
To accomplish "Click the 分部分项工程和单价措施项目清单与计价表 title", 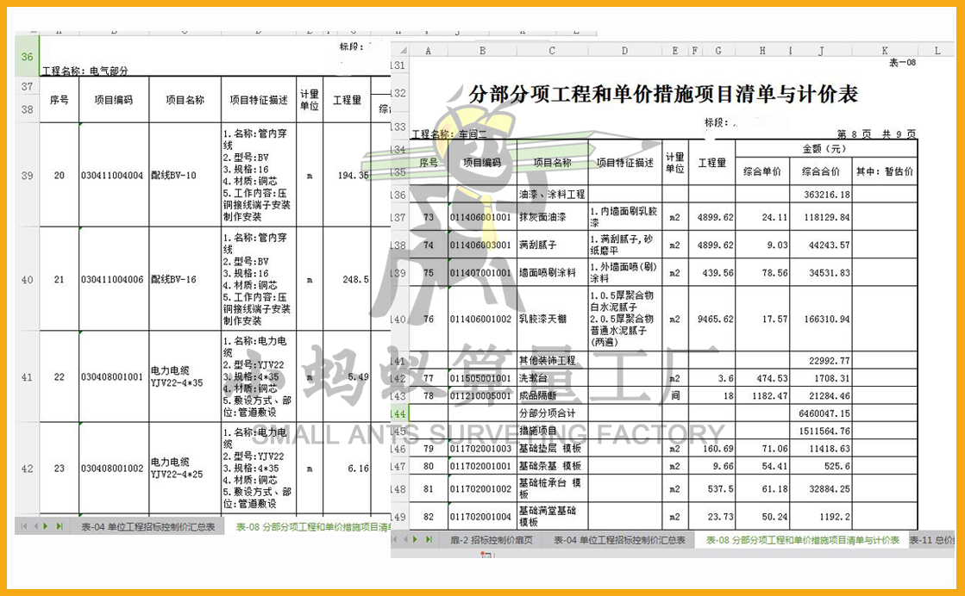I will tap(662, 95).
